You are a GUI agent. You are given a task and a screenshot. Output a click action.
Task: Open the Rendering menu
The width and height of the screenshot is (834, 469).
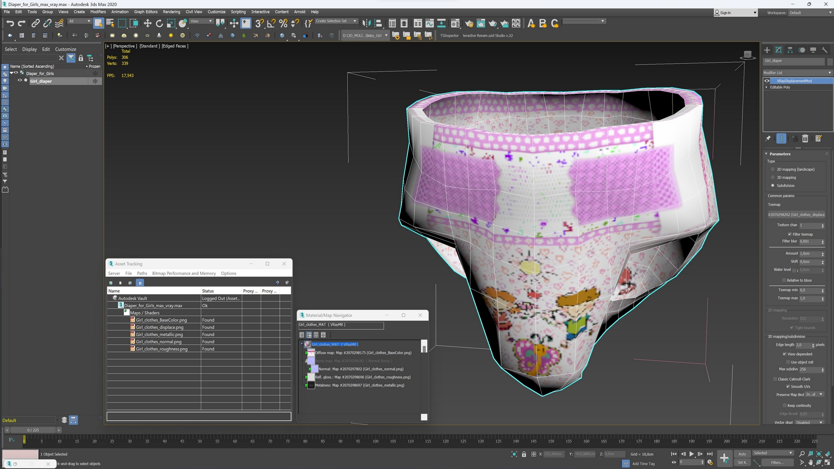pyautogui.click(x=172, y=12)
